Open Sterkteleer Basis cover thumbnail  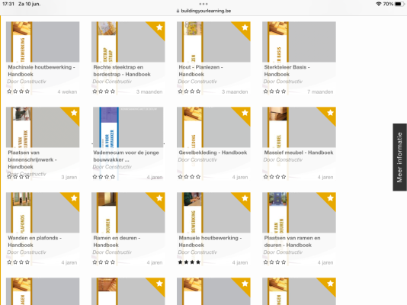click(299, 42)
